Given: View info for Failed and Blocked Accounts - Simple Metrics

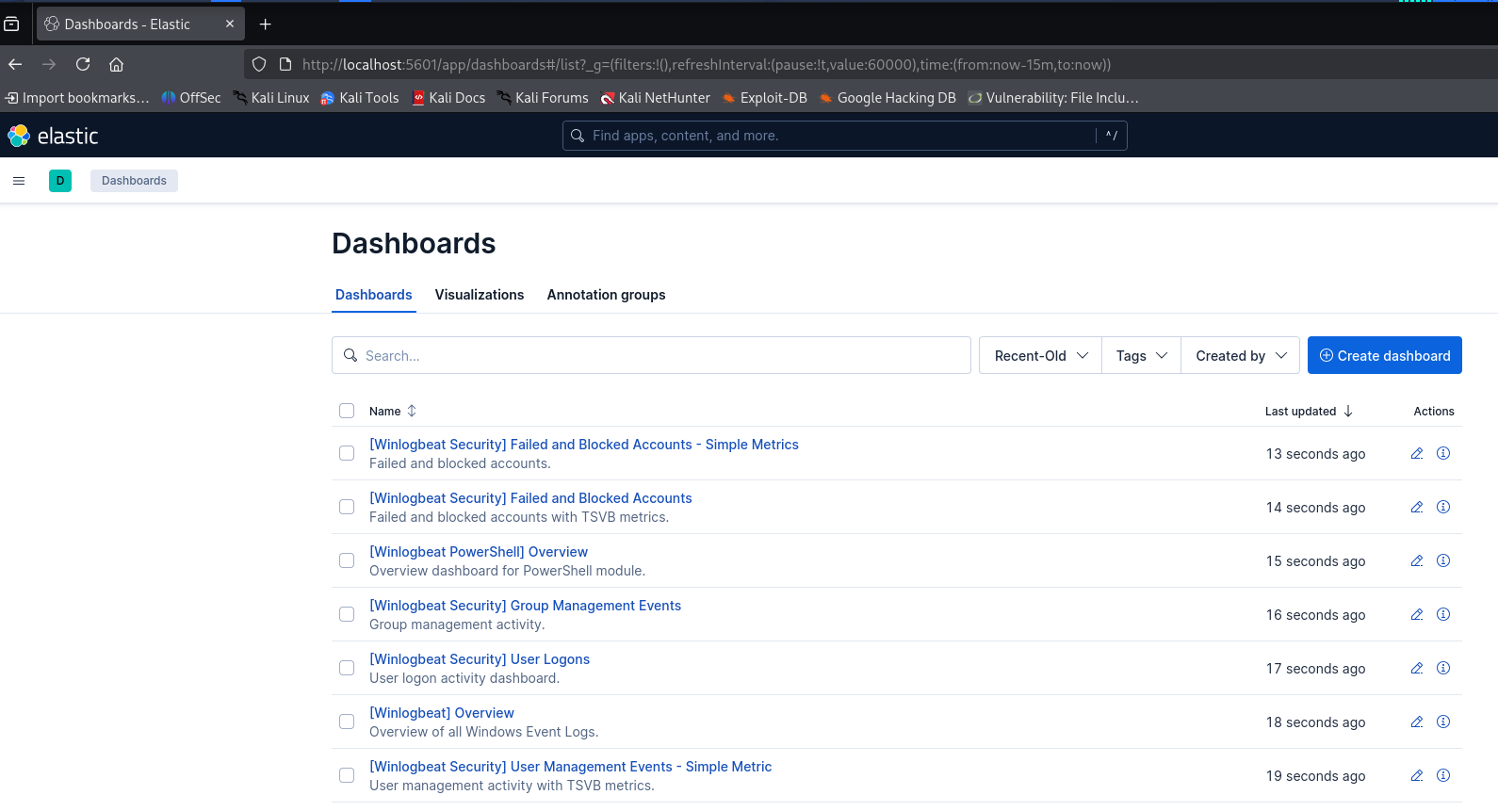Looking at the screenshot, I should click(1442, 453).
